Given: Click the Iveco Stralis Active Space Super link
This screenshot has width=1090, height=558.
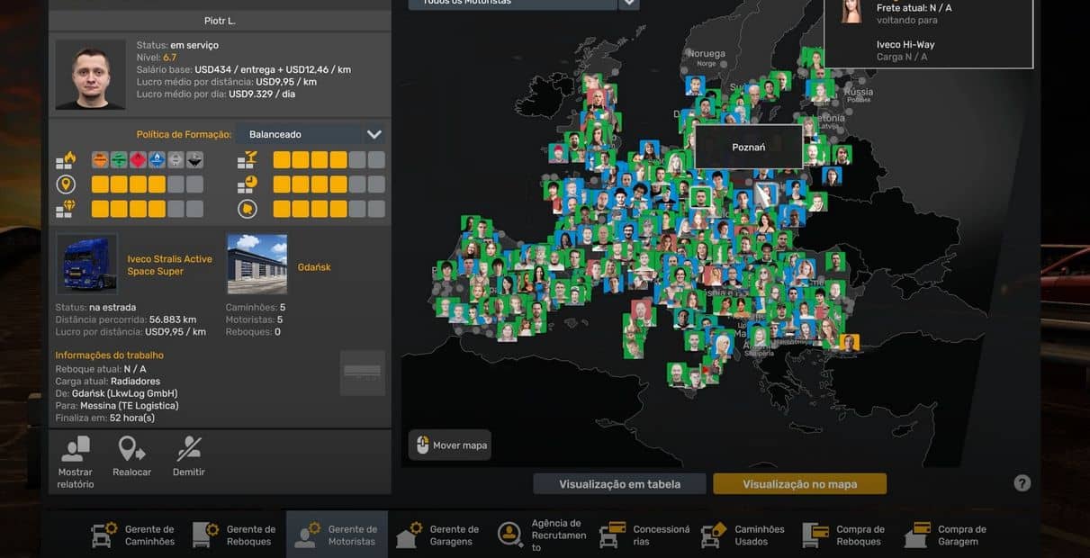Looking at the screenshot, I should click(169, 265).
